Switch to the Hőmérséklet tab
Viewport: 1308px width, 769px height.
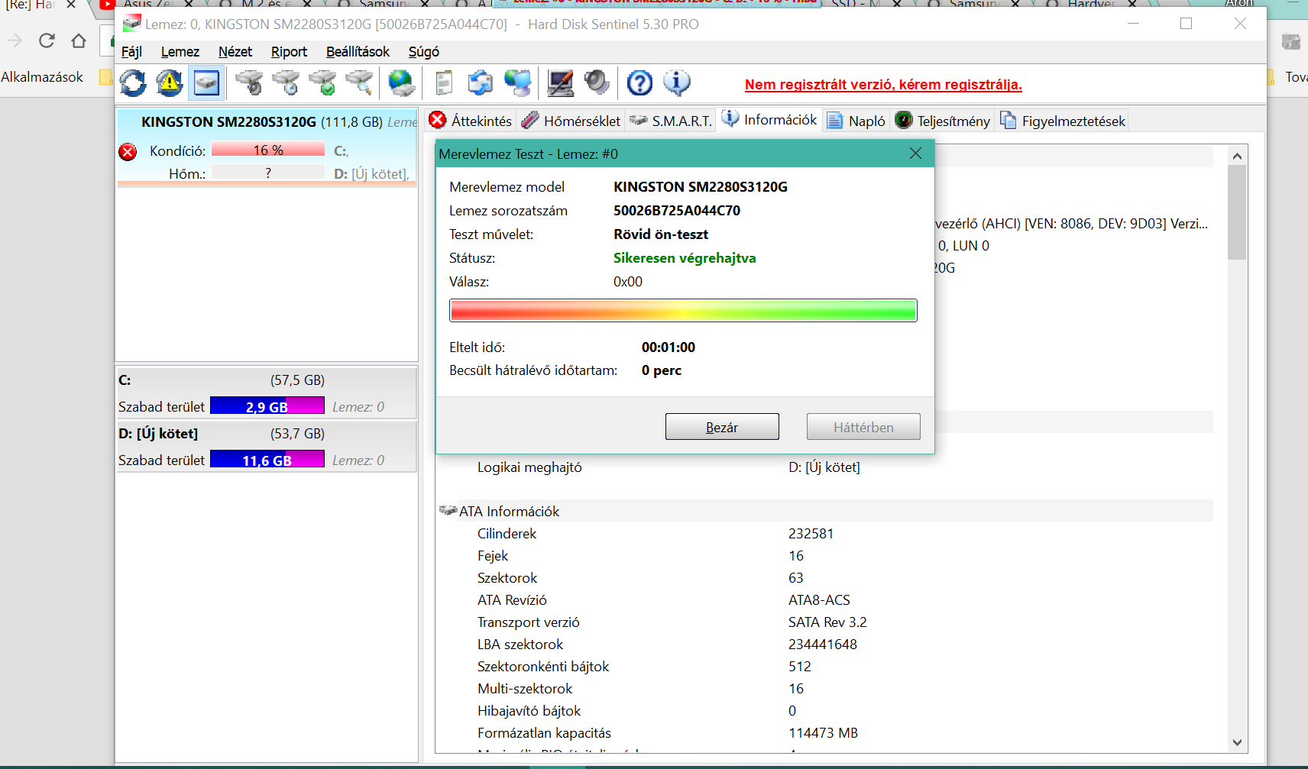coord(571,121)
